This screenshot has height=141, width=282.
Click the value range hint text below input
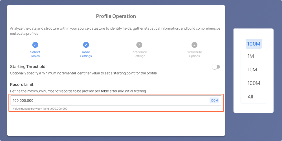[x=40, y=109]
